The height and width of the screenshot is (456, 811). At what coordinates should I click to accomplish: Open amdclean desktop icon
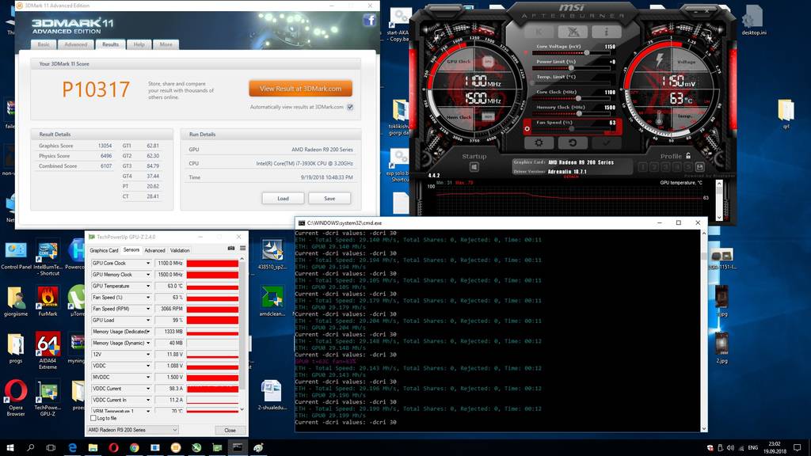pyautogui.click(x=272, y=302)
